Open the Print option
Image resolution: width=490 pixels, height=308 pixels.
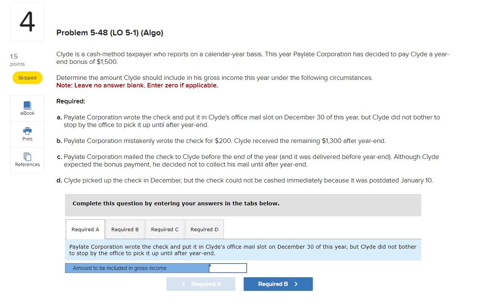27,134
